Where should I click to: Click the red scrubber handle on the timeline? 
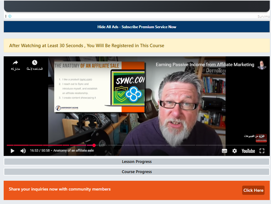[x=94, y=145]
